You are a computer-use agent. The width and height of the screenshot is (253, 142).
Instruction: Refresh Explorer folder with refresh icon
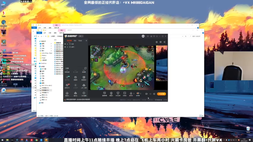[x=186, y=36]
